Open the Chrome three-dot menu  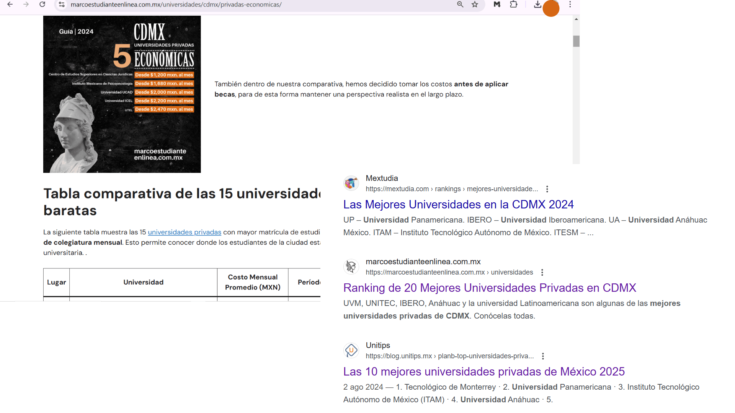[570, 5]
